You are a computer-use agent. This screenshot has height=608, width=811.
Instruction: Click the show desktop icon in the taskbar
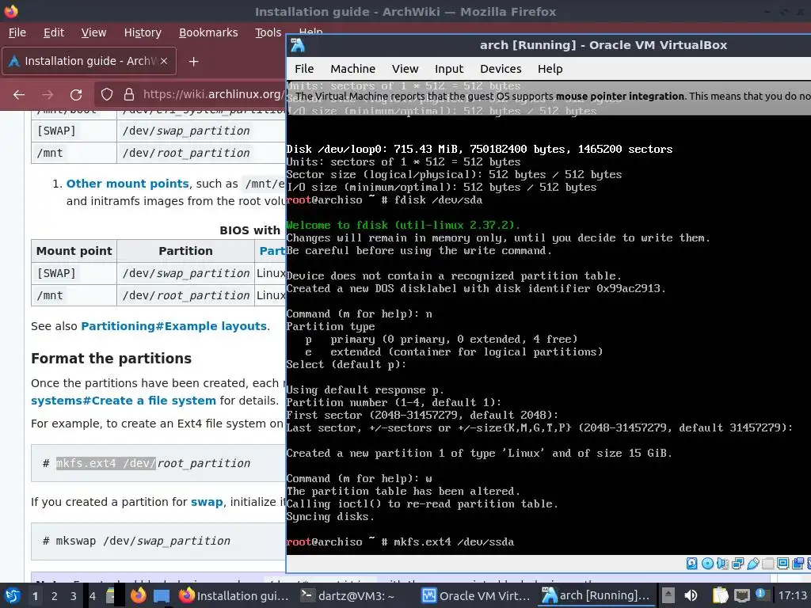[x=162, y=596]
